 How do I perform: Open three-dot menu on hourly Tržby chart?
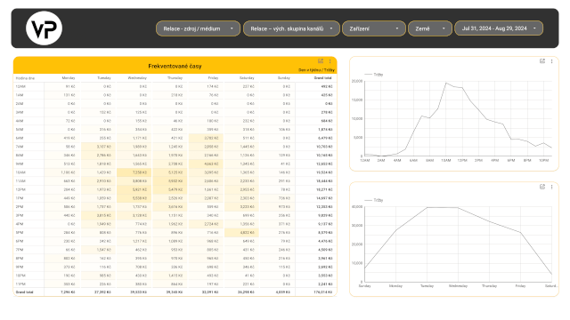pyautogui.click(x=552, y=61)
